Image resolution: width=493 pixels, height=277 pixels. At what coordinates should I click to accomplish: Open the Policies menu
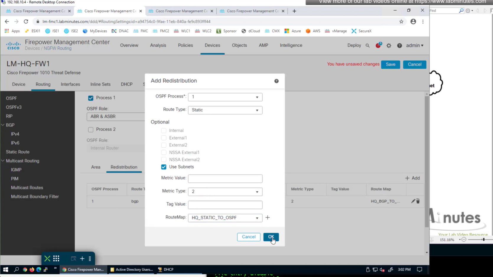[185, 45]
